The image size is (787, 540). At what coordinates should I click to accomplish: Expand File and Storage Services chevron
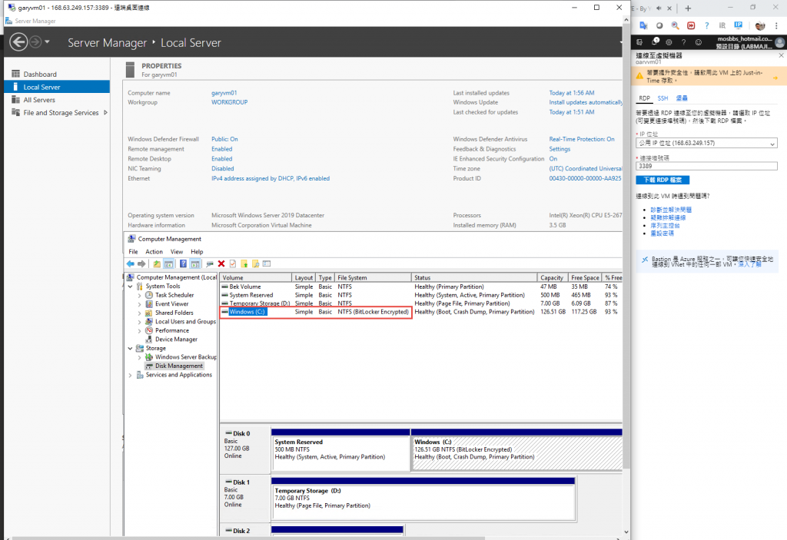click(x=105, y=112)
